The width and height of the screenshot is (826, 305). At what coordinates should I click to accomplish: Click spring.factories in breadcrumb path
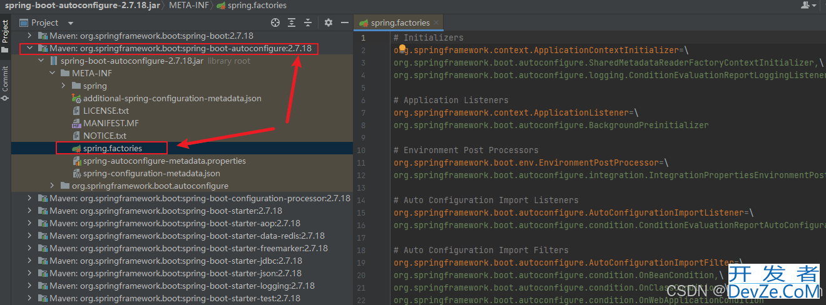pos(257,5)
